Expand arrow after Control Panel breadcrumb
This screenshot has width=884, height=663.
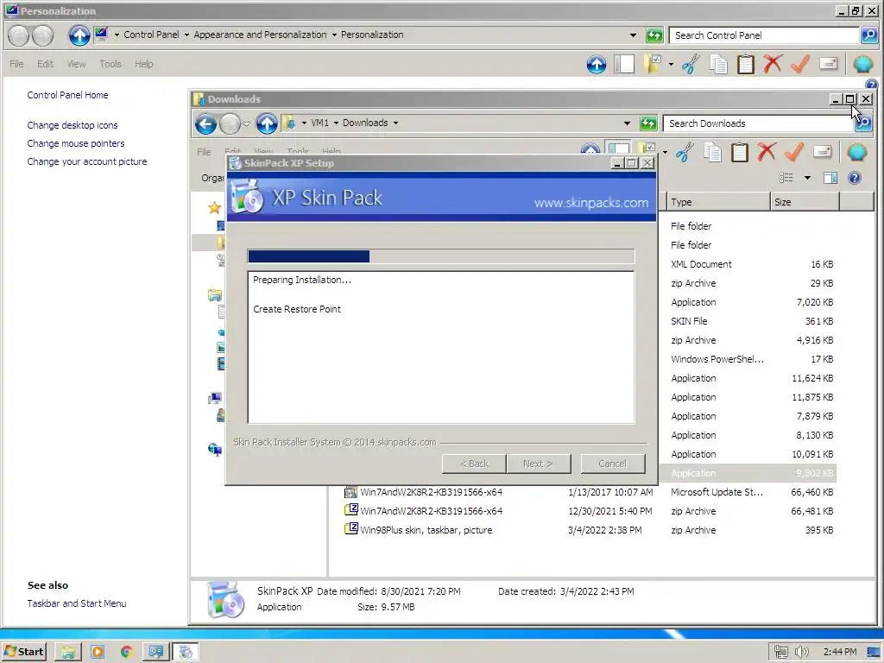pyautogui.click(x=186, y=35)
